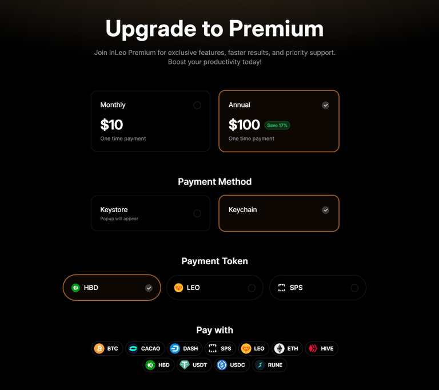Pick the DASH coin icon
439x390 pixels.
175,348
